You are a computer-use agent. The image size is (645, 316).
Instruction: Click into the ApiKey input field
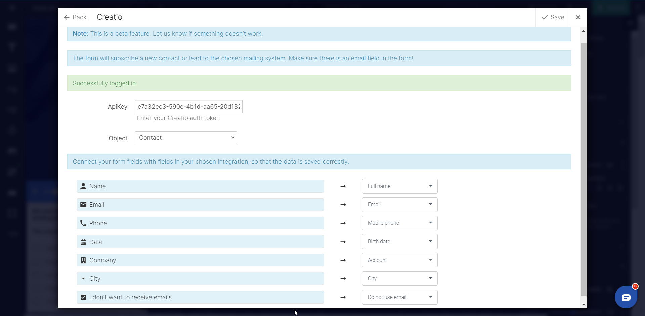coord(188,107)
